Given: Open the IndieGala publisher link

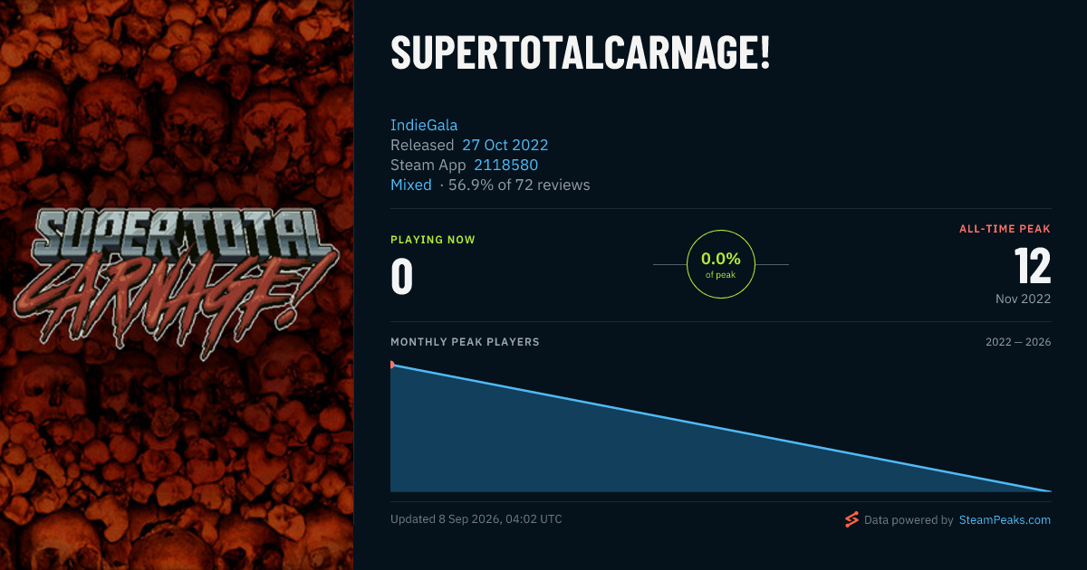Looking at the screenshot, I should [424, 125].
